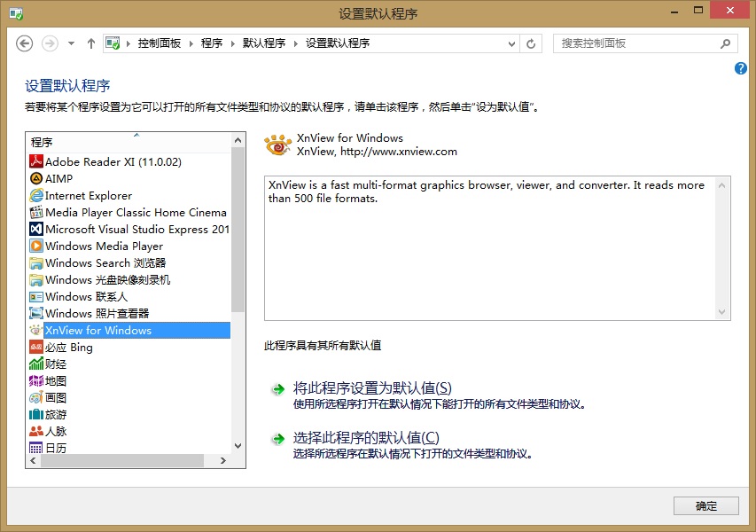Click the program list vertical scrollbar thumb
Image resolution: width=756 pixels, height=532 pixels.
click(238, 230)
